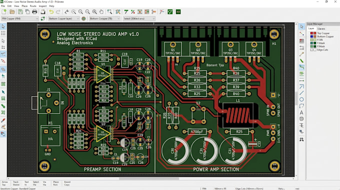Select the Edge.Cuts layer name

pos(322,50)
